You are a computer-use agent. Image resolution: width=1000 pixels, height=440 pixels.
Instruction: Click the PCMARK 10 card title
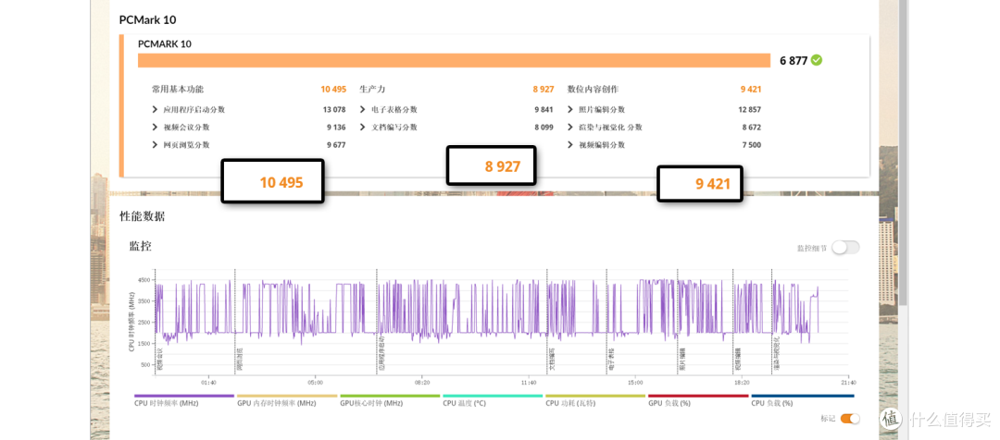click(x=165, y=44)
